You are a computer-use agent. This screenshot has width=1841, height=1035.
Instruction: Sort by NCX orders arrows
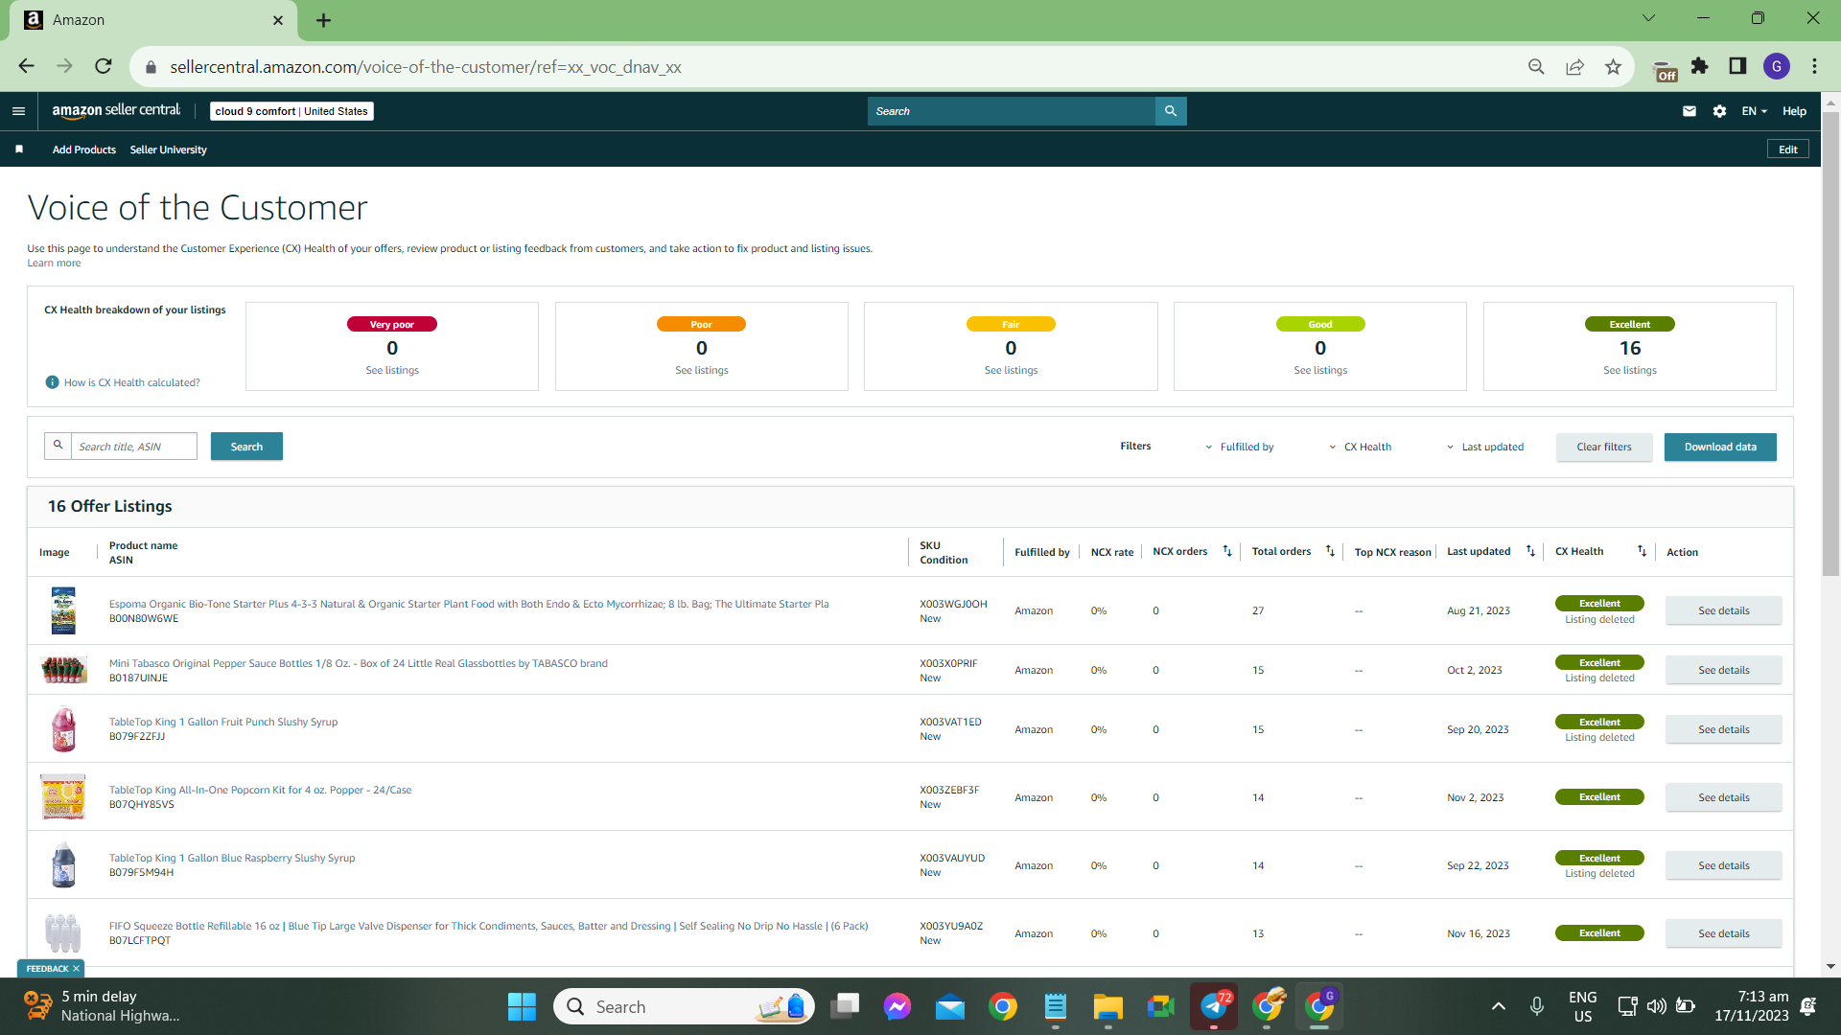(x=1227, y=551)
